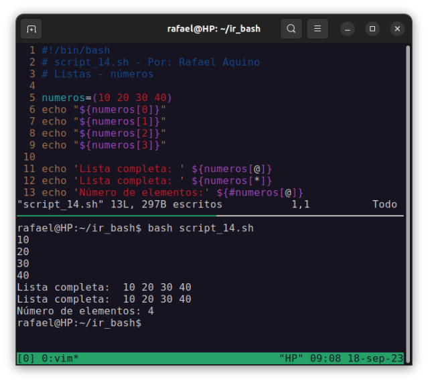428x383 pixels.
Task: Click the shebang line #!/bin/bash
Action: (x=76, y=50)
